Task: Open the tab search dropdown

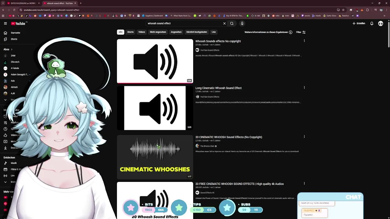Action: pyautogui.click(x=3, y=3)
